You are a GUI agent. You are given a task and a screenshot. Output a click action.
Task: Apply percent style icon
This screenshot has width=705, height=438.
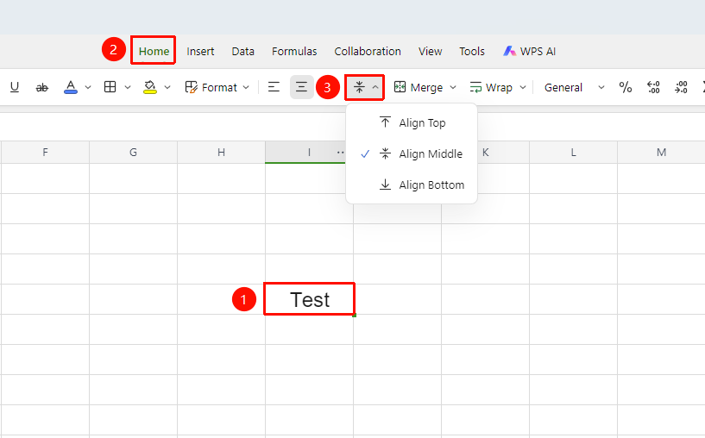point(626,87)
